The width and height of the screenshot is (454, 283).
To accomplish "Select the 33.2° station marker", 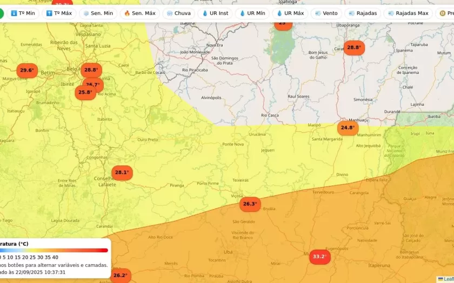I will 319,257.
